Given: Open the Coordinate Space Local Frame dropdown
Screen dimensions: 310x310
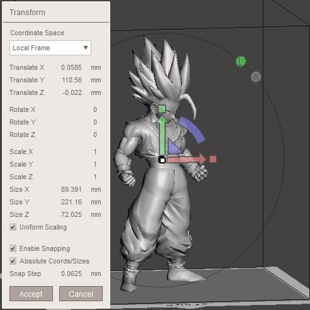Looking at the screenshot, I should tap(50, 48).
